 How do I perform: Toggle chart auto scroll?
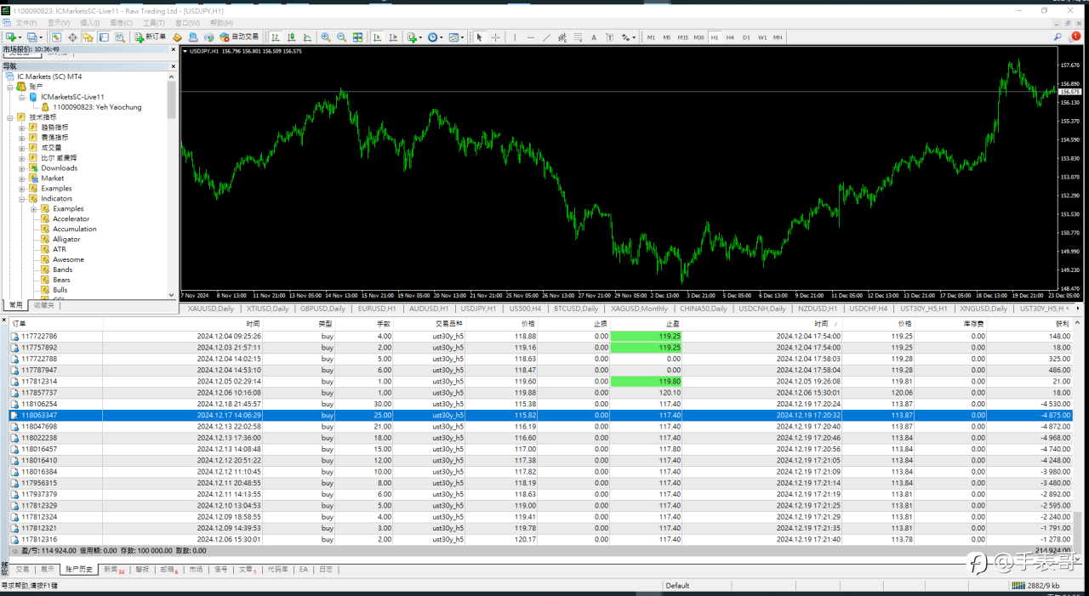pyautogui.click(x=377, y=37)
